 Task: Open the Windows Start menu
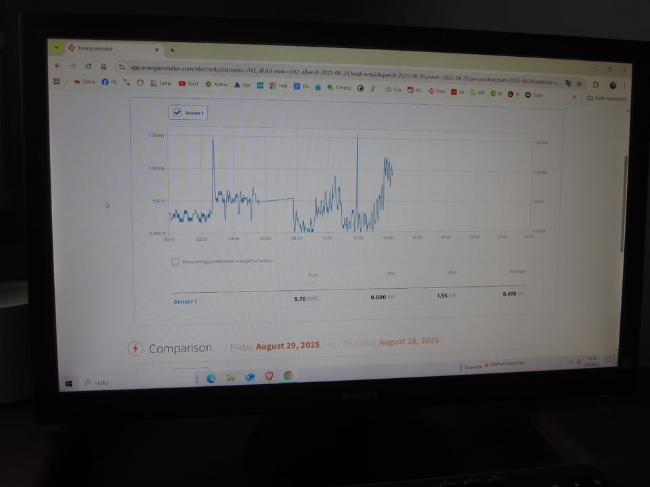69,384
